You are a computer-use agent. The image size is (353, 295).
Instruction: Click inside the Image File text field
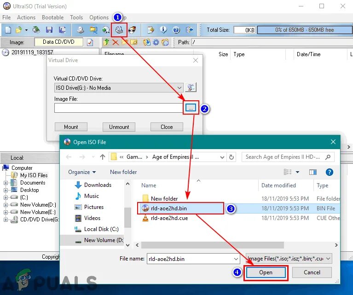click(118, 108)
